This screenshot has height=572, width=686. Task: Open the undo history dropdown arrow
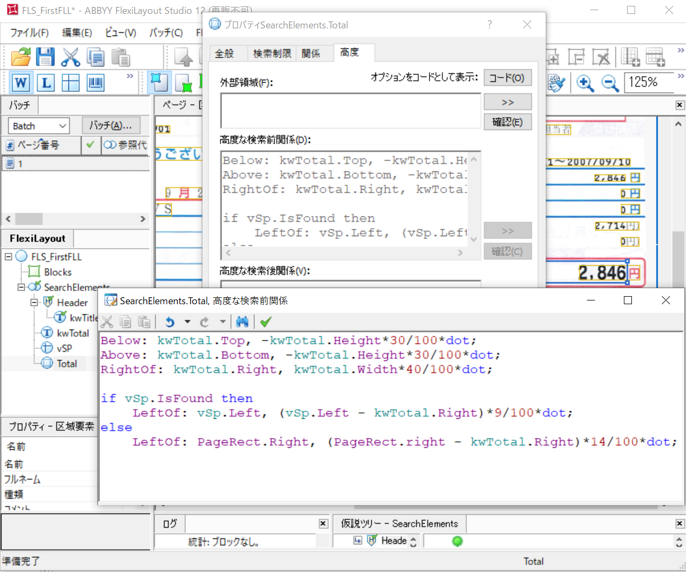[x=187, y=322]
